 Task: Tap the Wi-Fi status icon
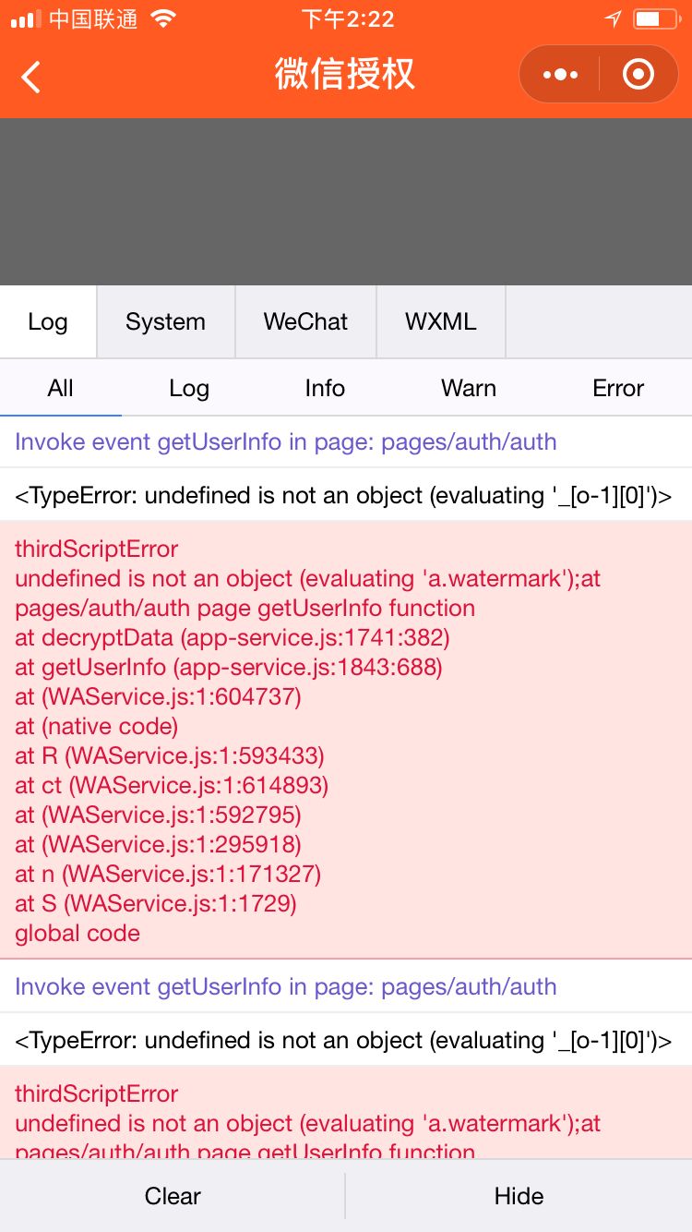pyautogui.click(x=163, y=18)
